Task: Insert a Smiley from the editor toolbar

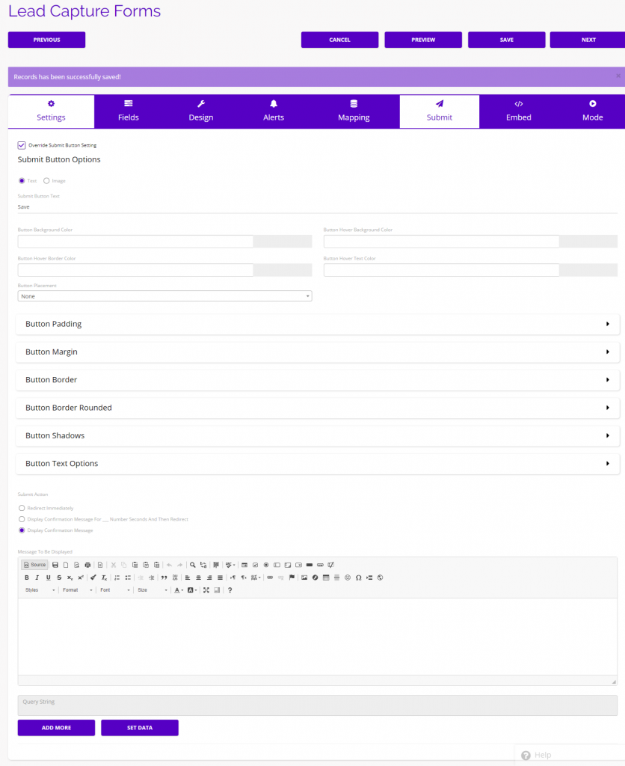Action: click(346, 577)
